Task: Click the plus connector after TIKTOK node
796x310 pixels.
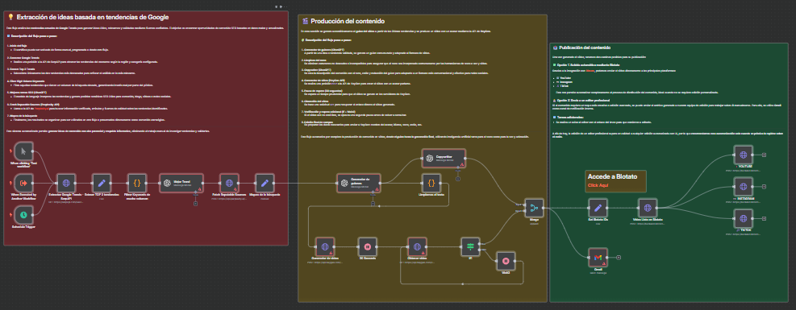Action: 764,218
